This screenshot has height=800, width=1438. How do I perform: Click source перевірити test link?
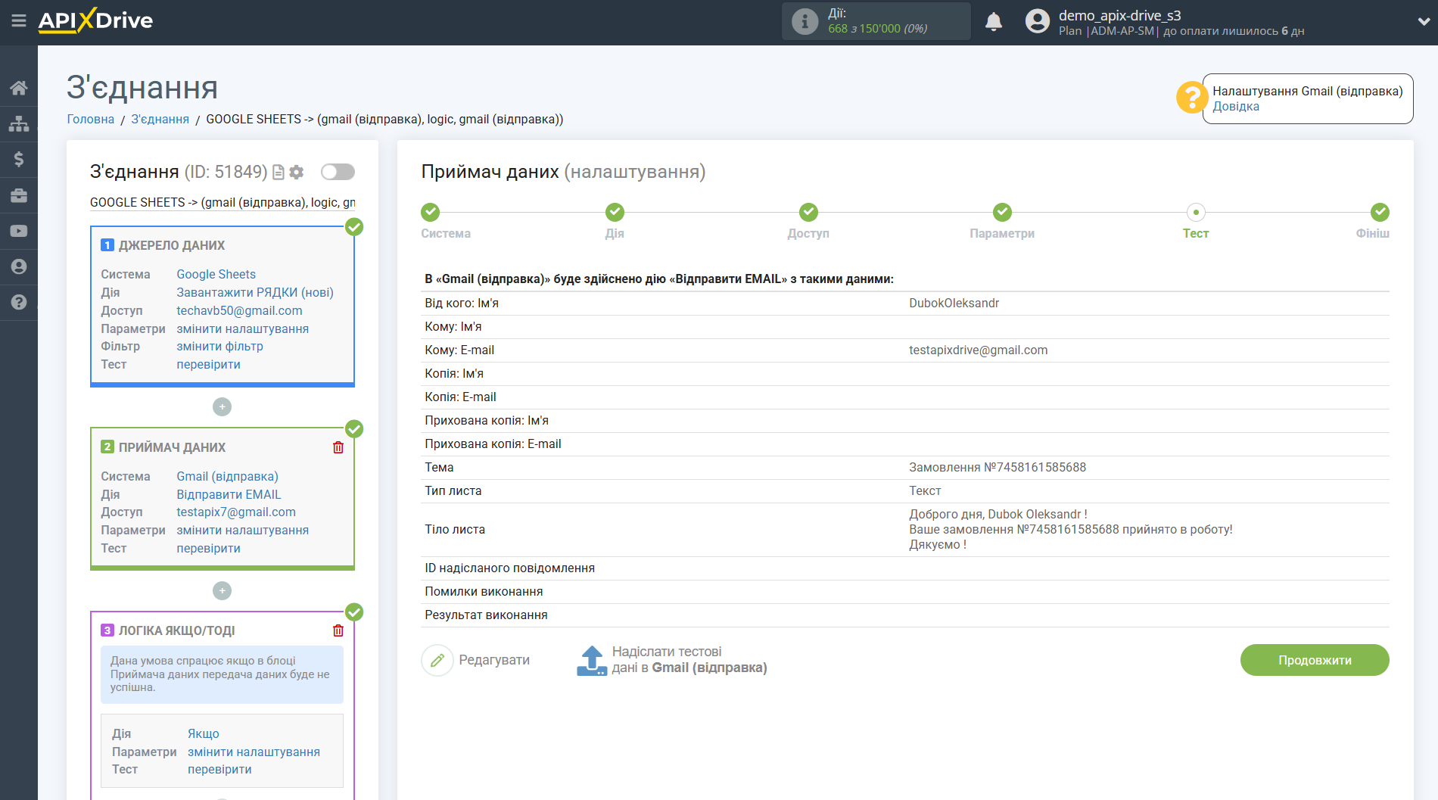208,365
